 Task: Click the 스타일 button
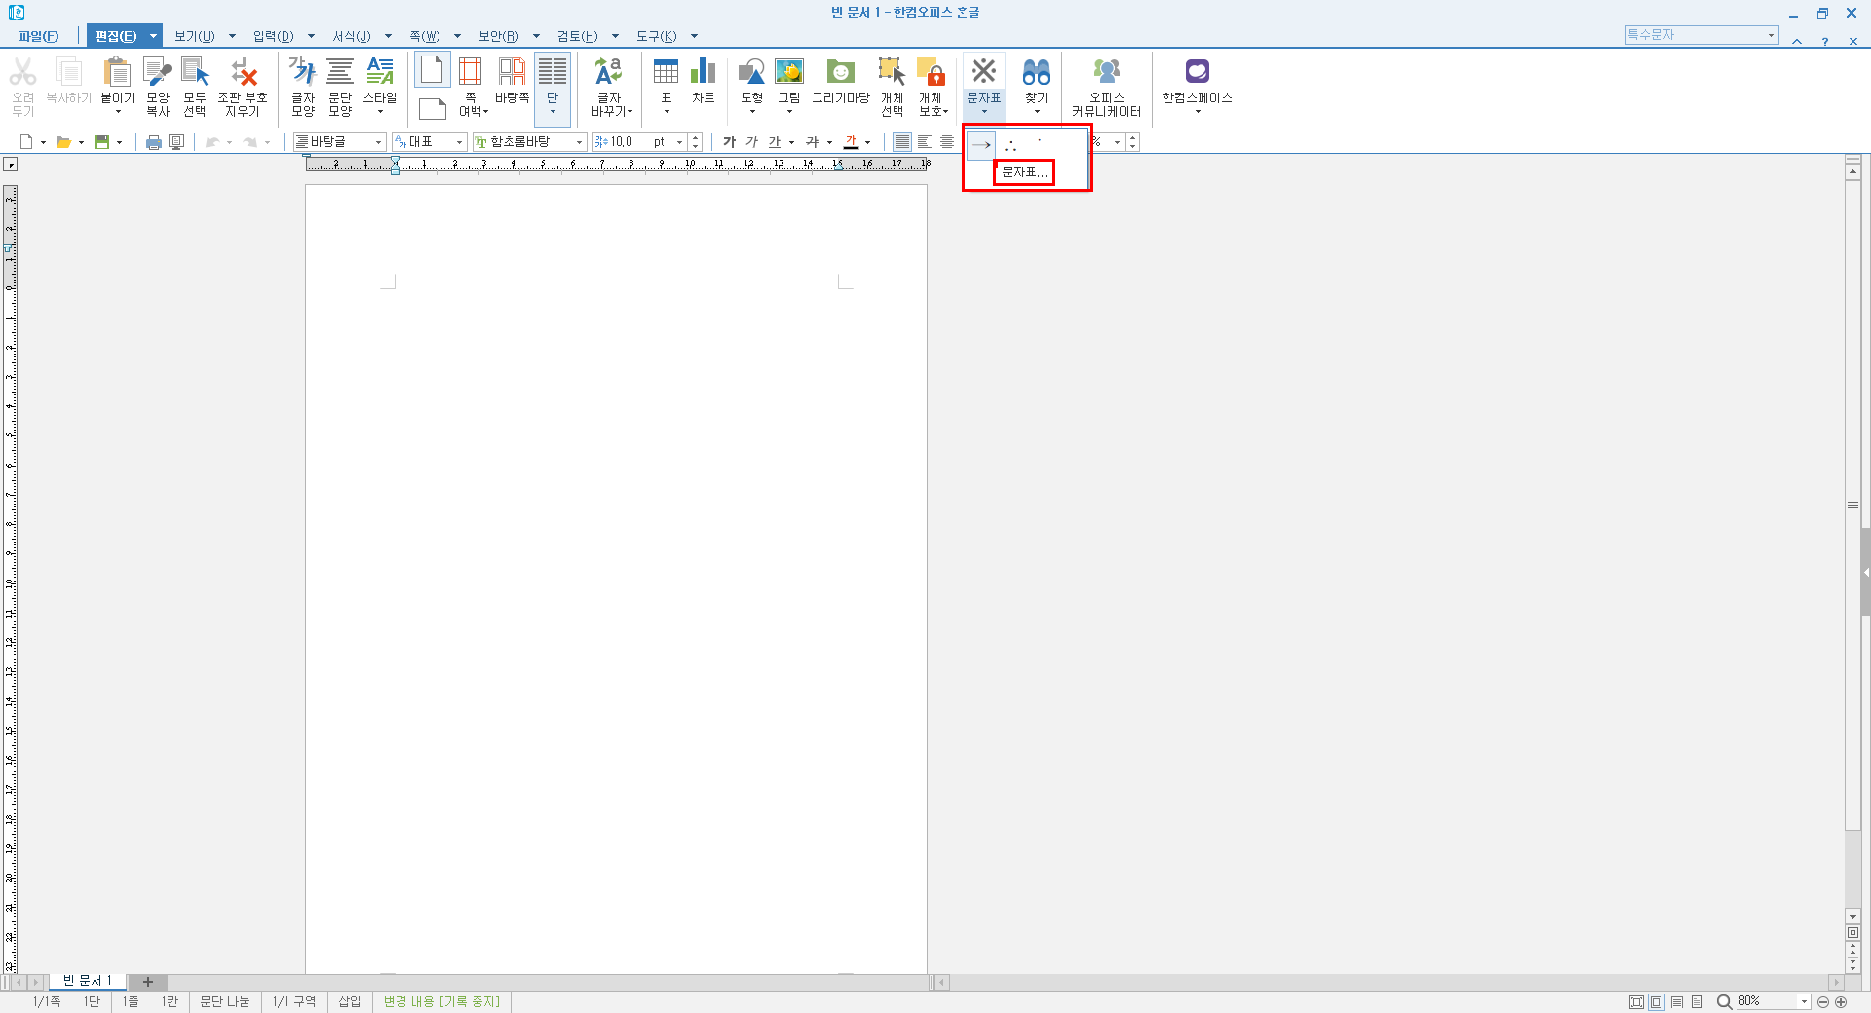(x=380, y=86)
